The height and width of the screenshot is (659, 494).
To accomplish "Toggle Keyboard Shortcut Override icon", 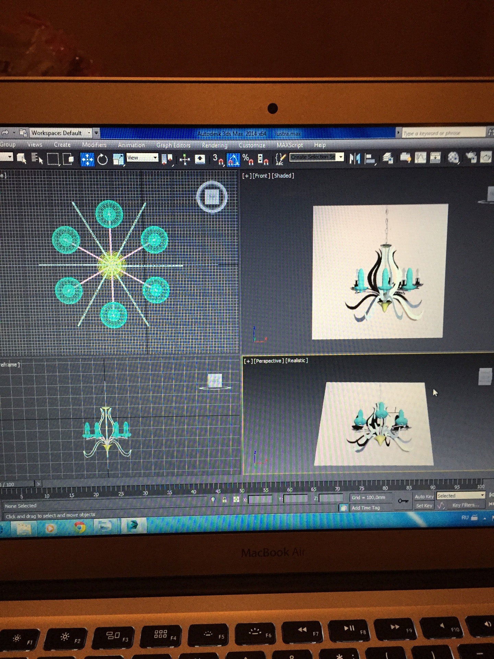I will coord(200,159).
